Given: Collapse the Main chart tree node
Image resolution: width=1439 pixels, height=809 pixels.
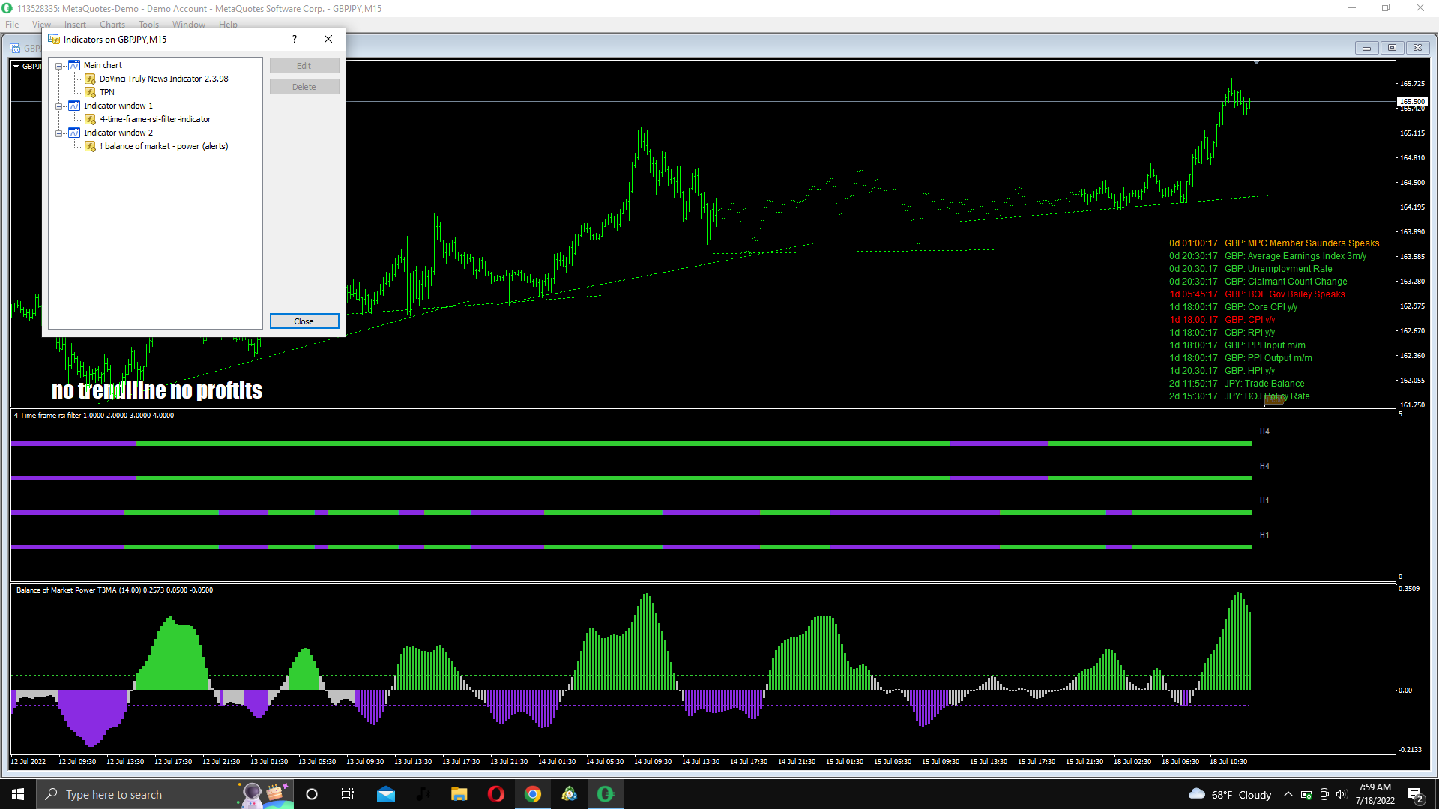Looking at the screenshot, I should point(59,66).
